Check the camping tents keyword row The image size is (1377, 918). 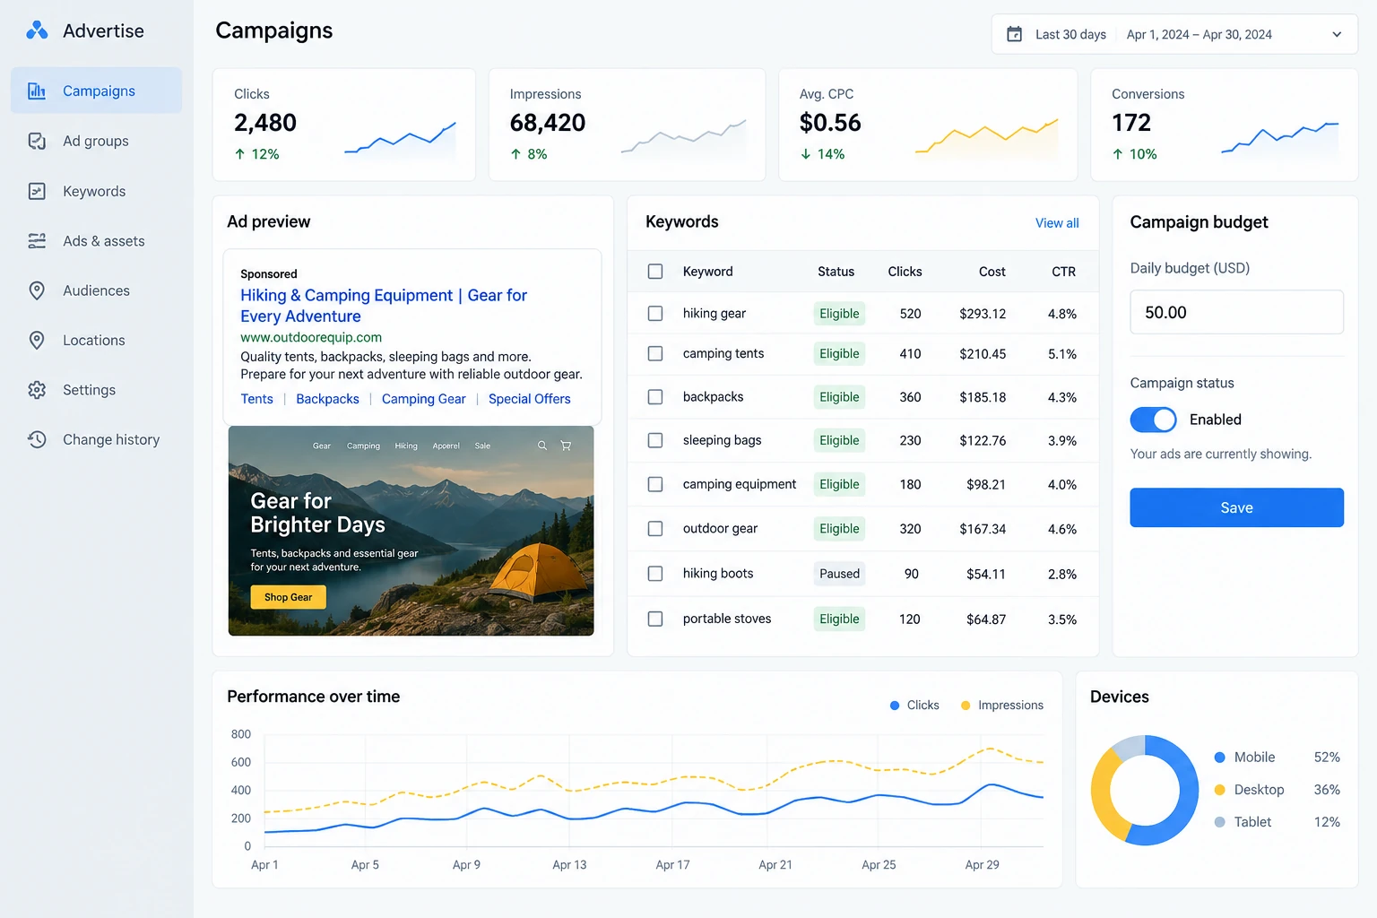click(655, 354)
